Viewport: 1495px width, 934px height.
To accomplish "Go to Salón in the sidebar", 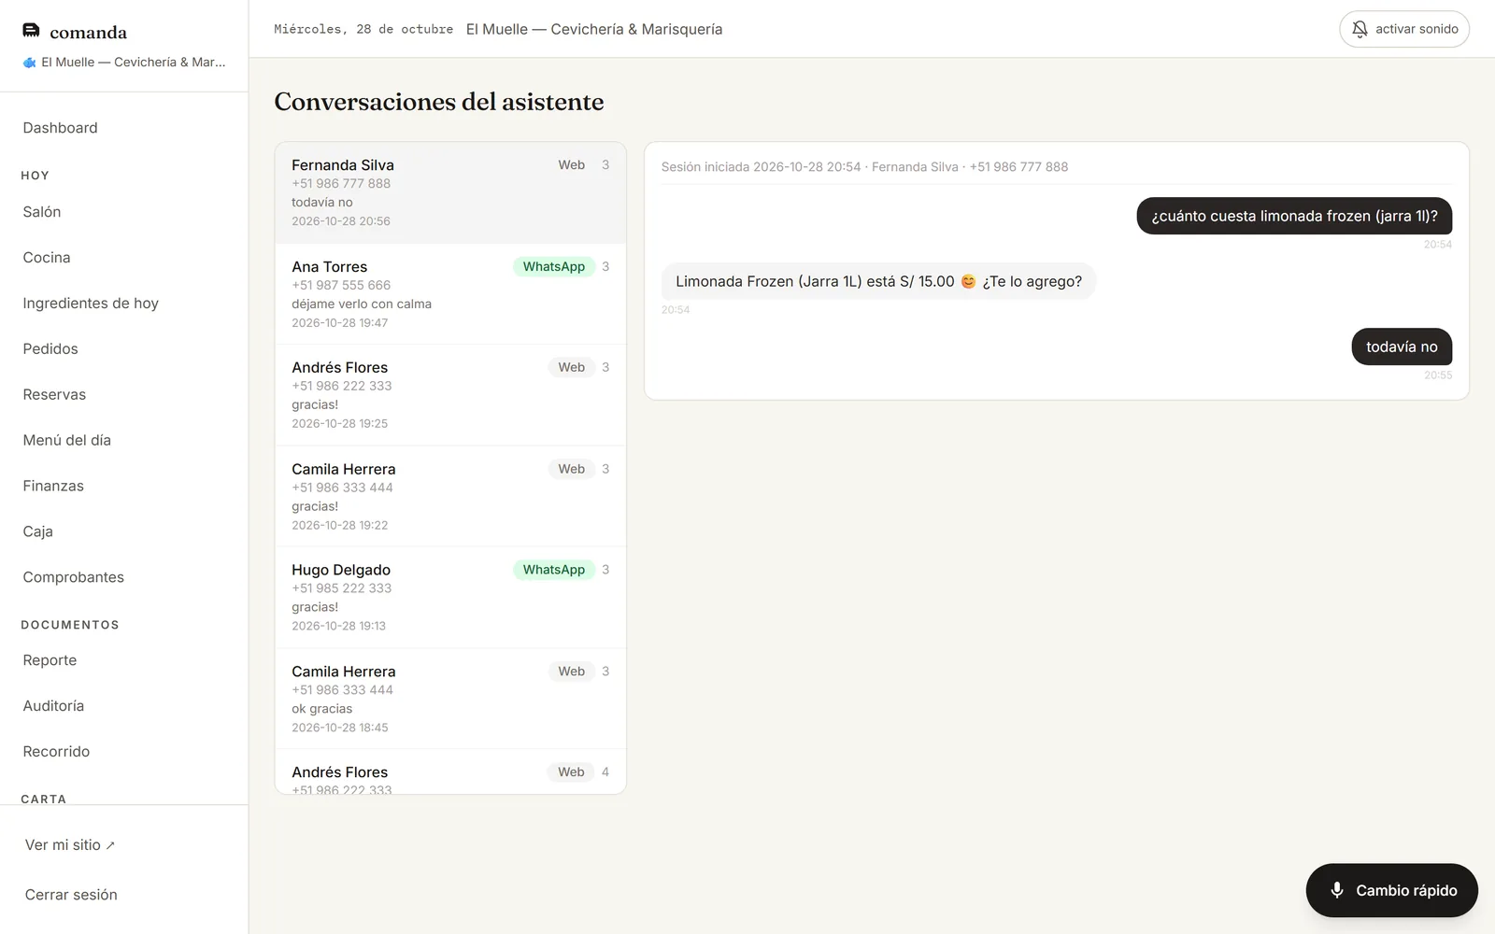I will pyautogui.click(x=42, y=212).
